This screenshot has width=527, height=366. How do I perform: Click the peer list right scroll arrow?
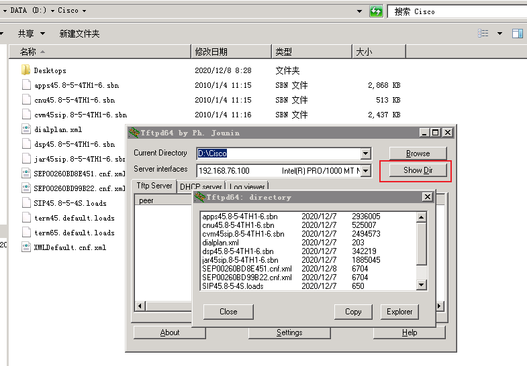439,306
